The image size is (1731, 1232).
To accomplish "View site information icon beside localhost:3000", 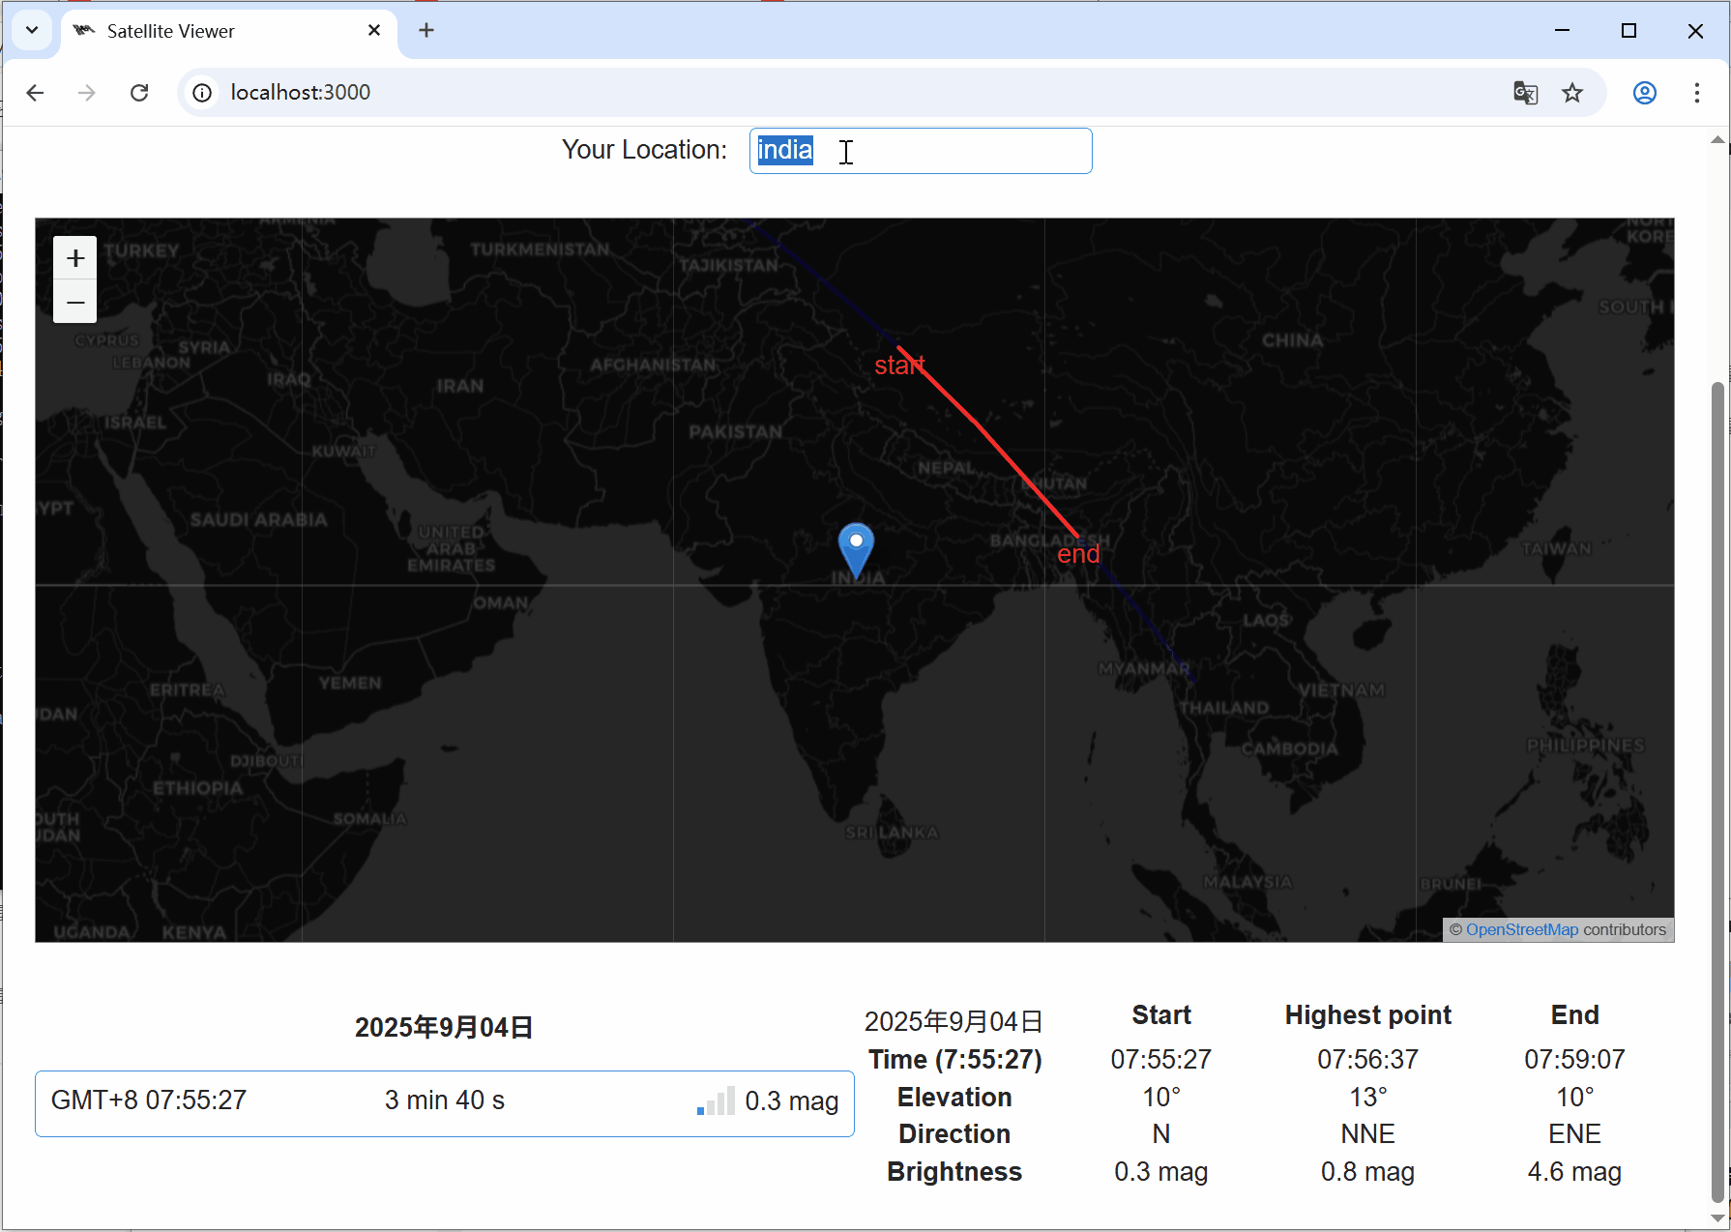I will 202,93.
